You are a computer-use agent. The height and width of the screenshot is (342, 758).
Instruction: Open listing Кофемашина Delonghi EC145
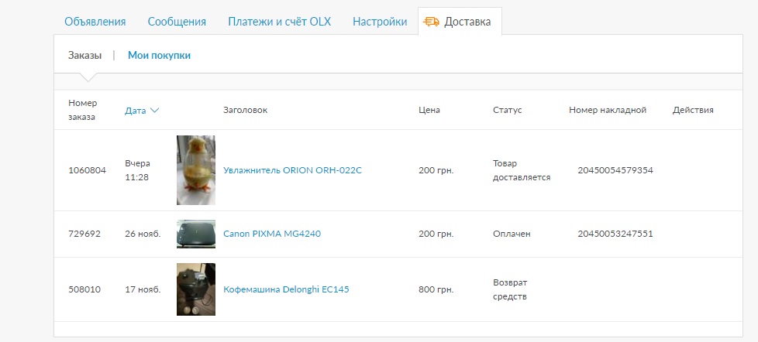pos(286,289)
